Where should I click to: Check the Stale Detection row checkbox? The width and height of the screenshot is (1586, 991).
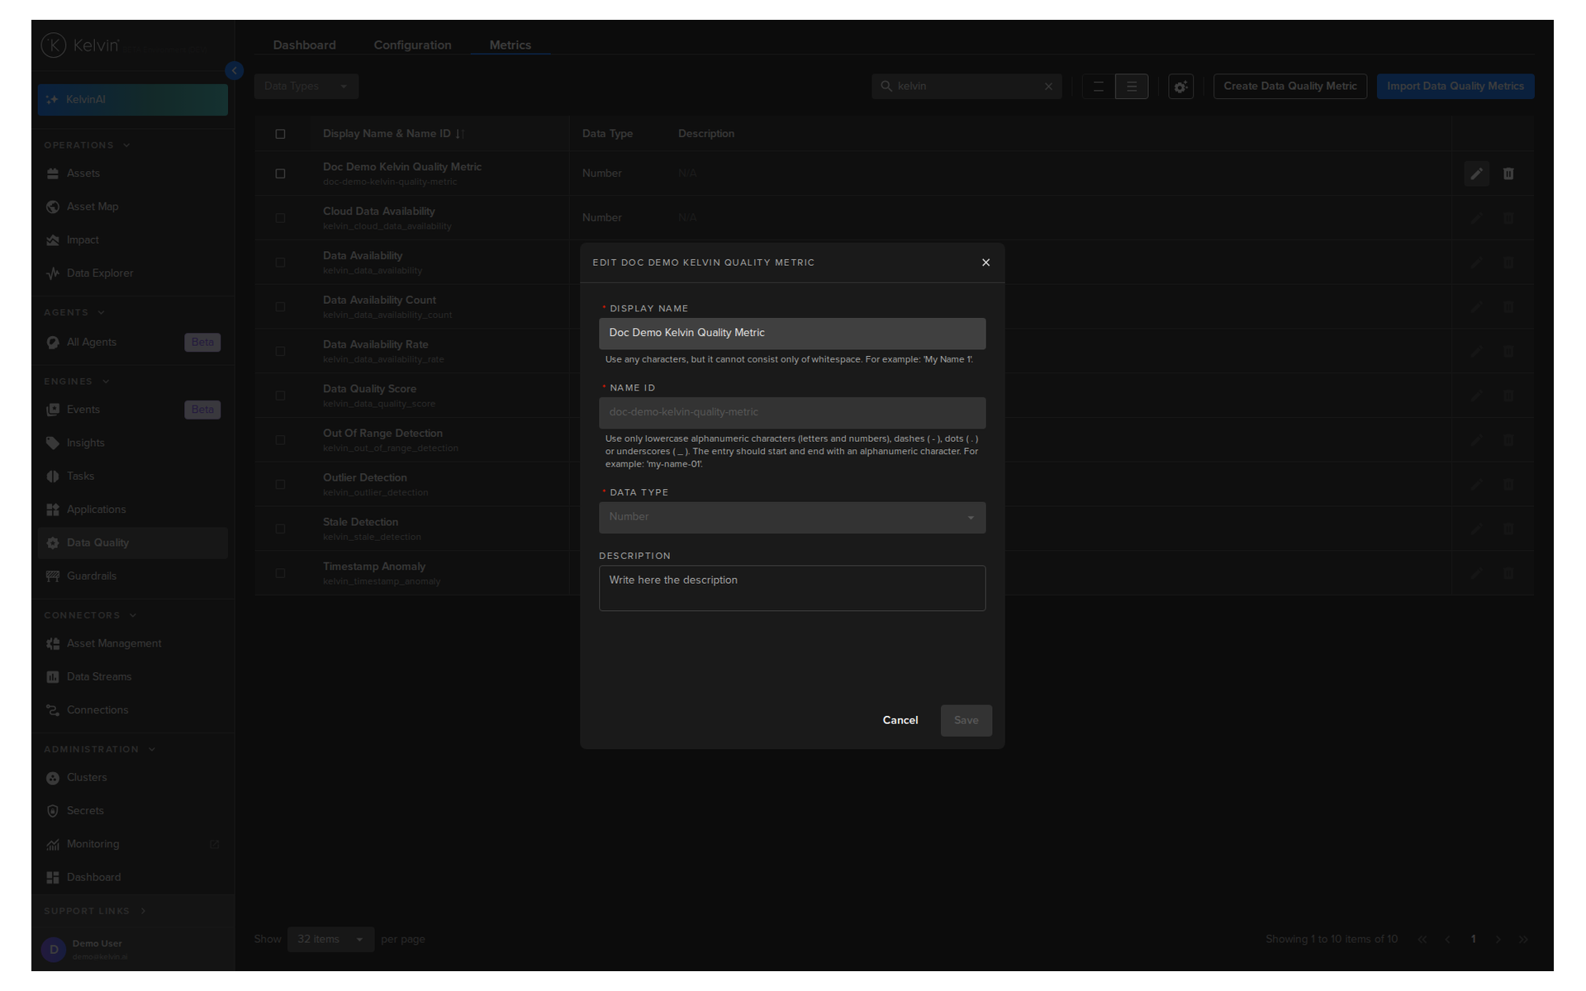click(280, 529)
